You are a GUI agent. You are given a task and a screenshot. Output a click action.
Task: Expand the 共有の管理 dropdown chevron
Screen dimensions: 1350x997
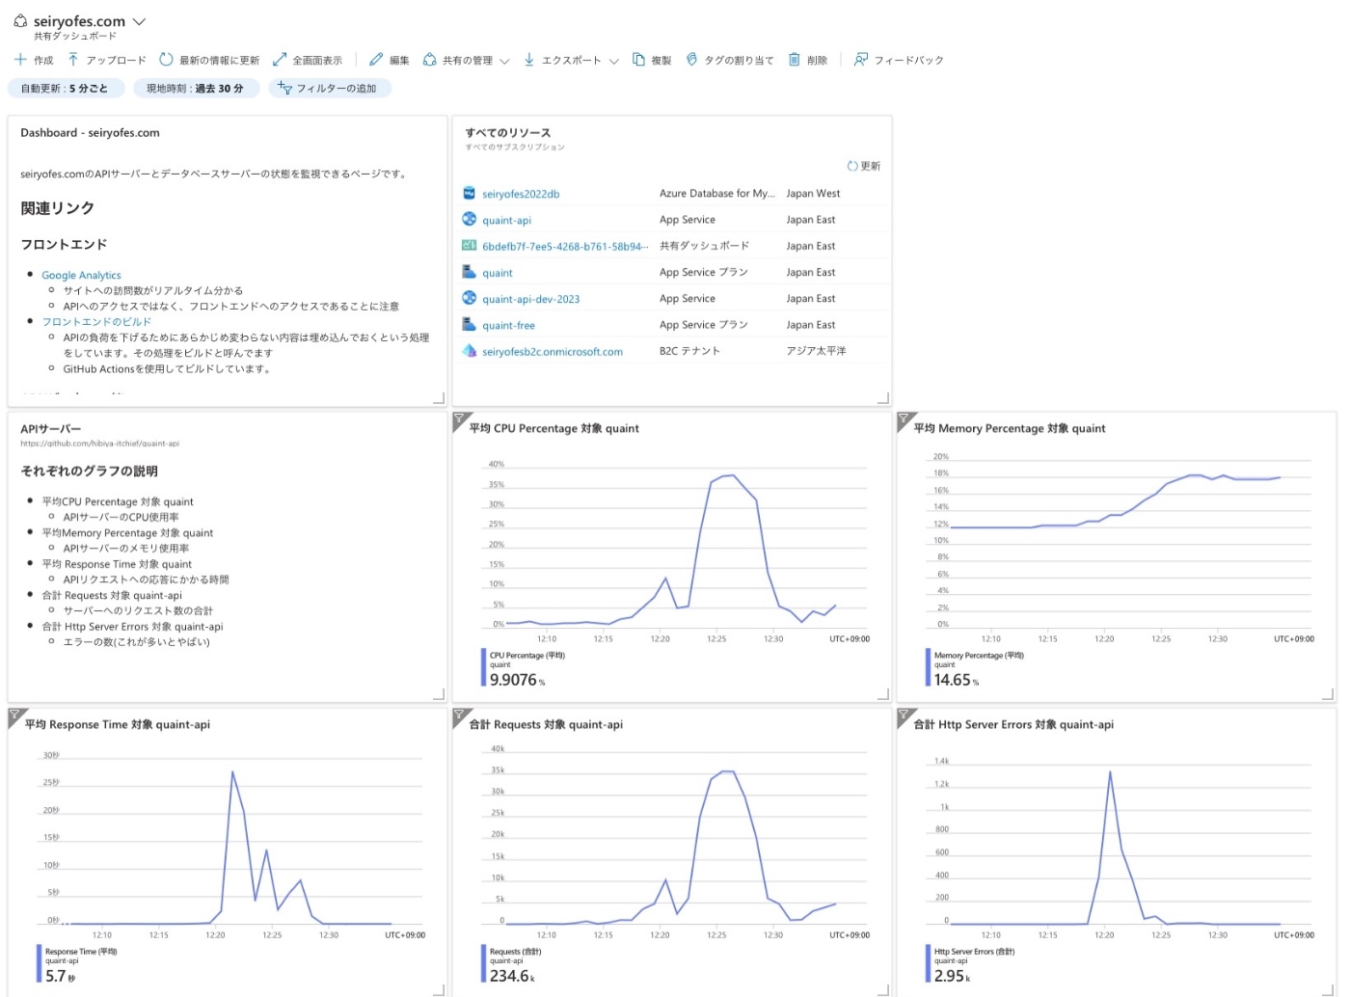tap(504, 61)
